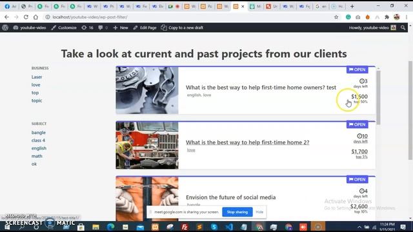Bookmark this page with star icon
The width and height of the screenshot is (413, 232).
[336, 17]
